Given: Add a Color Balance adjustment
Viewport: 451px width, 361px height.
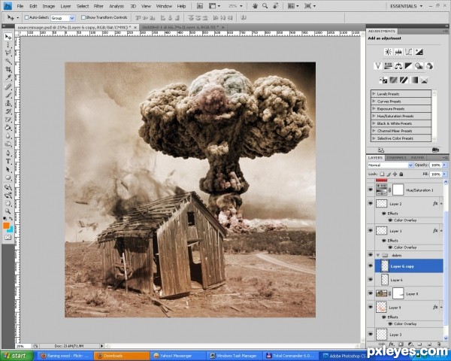Looking at the screenshot, I should pyautogui.click(x=398, y=66).
